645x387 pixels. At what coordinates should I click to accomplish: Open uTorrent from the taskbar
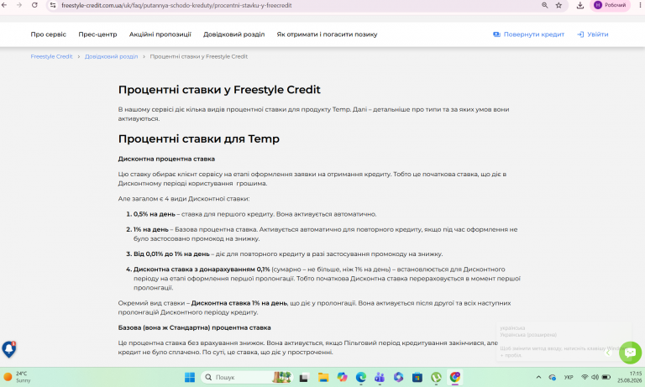point(436,377)
